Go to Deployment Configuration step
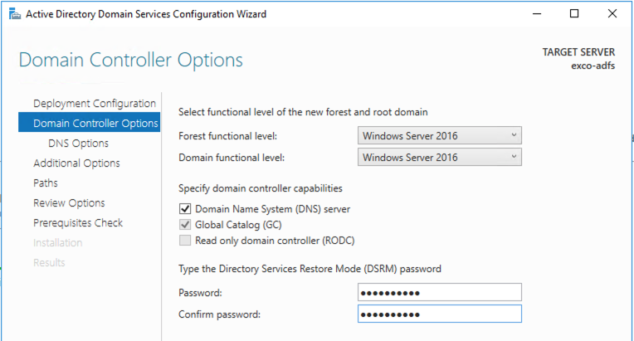634x341 pixels. 94,104
